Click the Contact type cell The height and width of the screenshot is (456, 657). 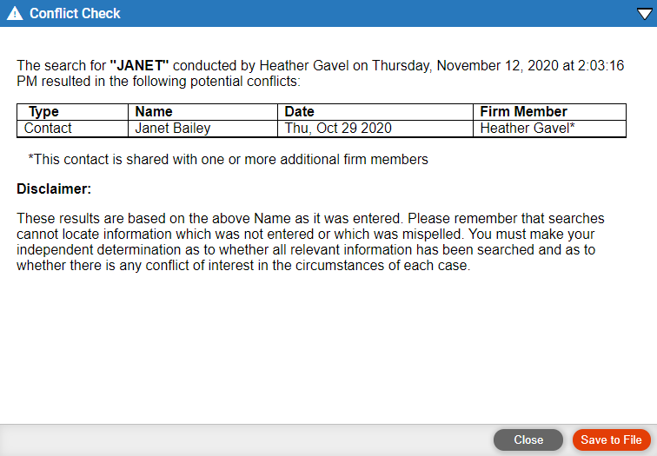pos(72,129)
